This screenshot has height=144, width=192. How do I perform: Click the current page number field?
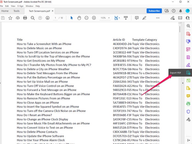55,18
